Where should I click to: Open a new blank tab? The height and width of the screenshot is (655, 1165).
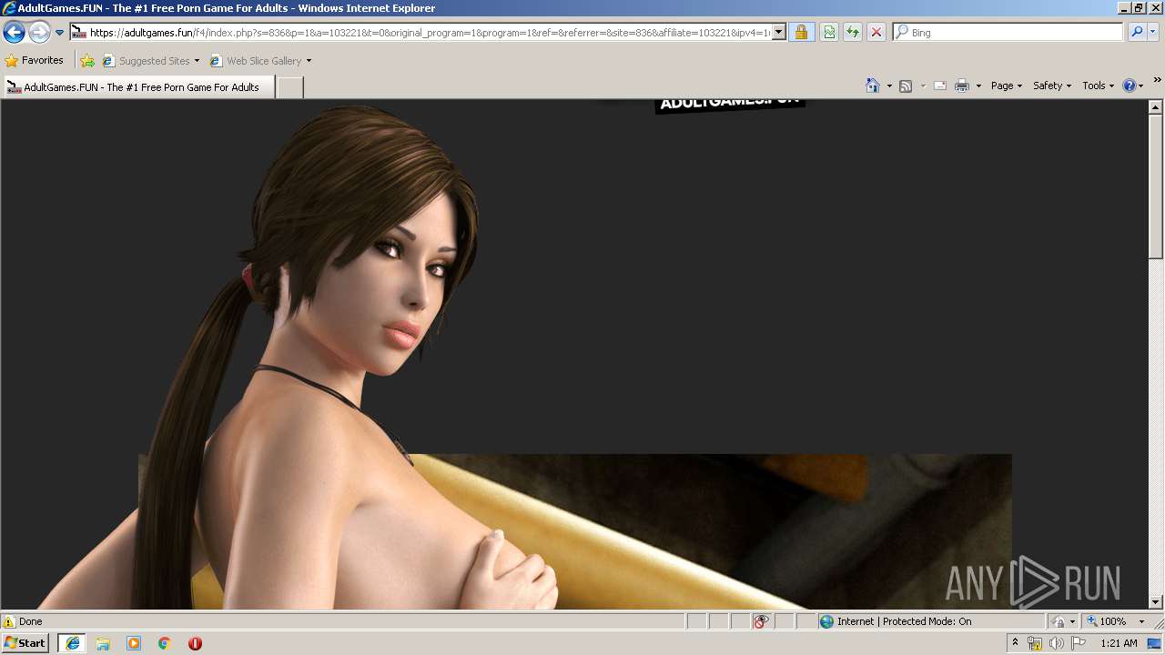tap(289, 87)
